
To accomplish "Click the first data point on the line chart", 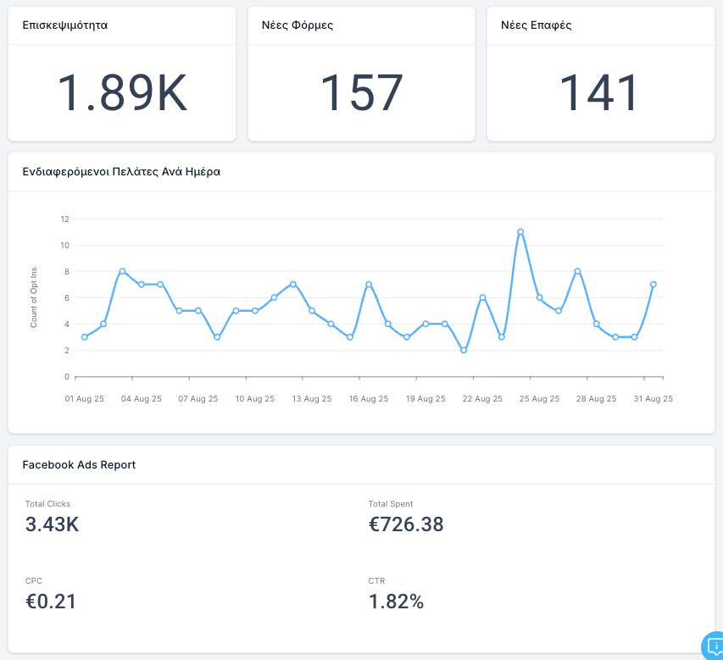I will pyautogui.click(x=84, y=337).
